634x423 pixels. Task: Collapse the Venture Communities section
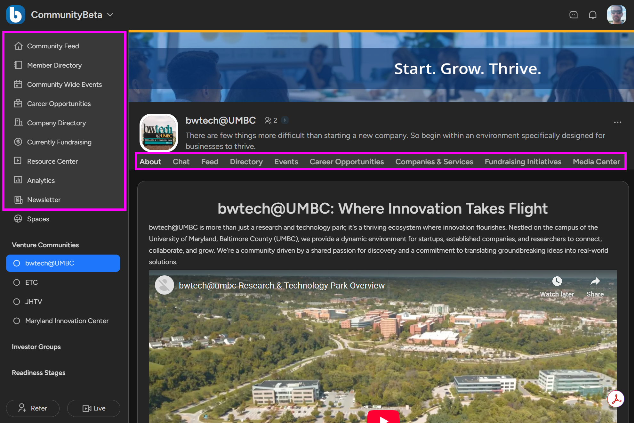pyautogui.click(x=45, y=245)
